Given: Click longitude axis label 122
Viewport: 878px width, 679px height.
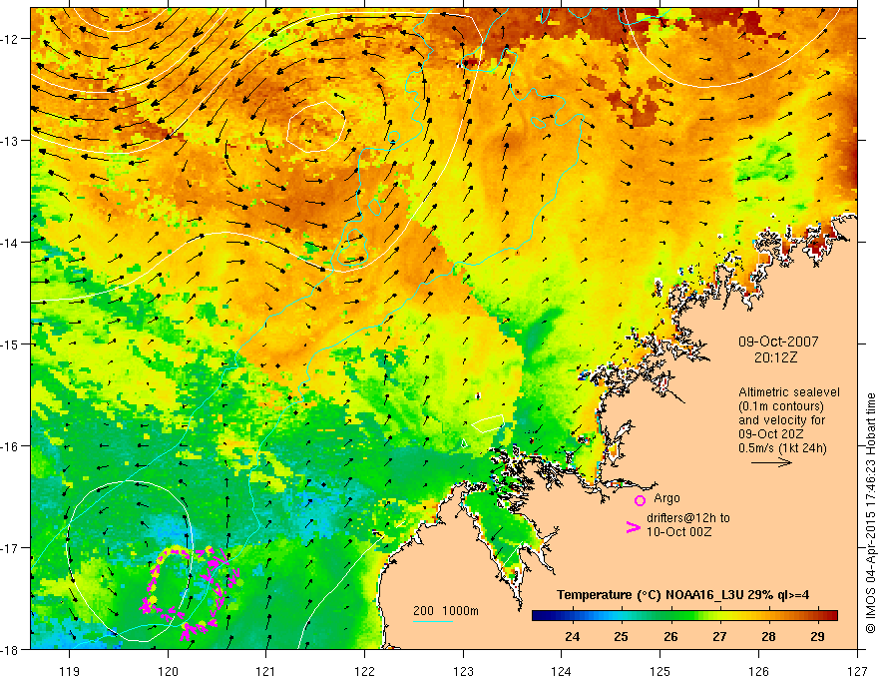Looking at the screenshot, I should point(364,671).
